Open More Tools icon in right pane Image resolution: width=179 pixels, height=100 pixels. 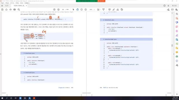pyautogui.click(x=177, y=65)
